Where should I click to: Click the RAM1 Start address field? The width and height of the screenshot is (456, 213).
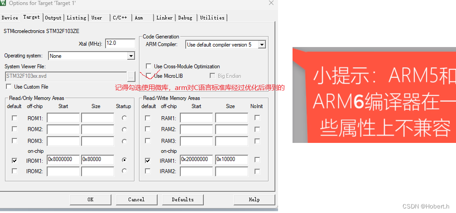[197, 118]
